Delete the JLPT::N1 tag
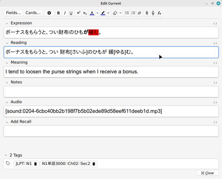Image resolution: width=222 pixels, height=179 pixels. click(36, 164)
